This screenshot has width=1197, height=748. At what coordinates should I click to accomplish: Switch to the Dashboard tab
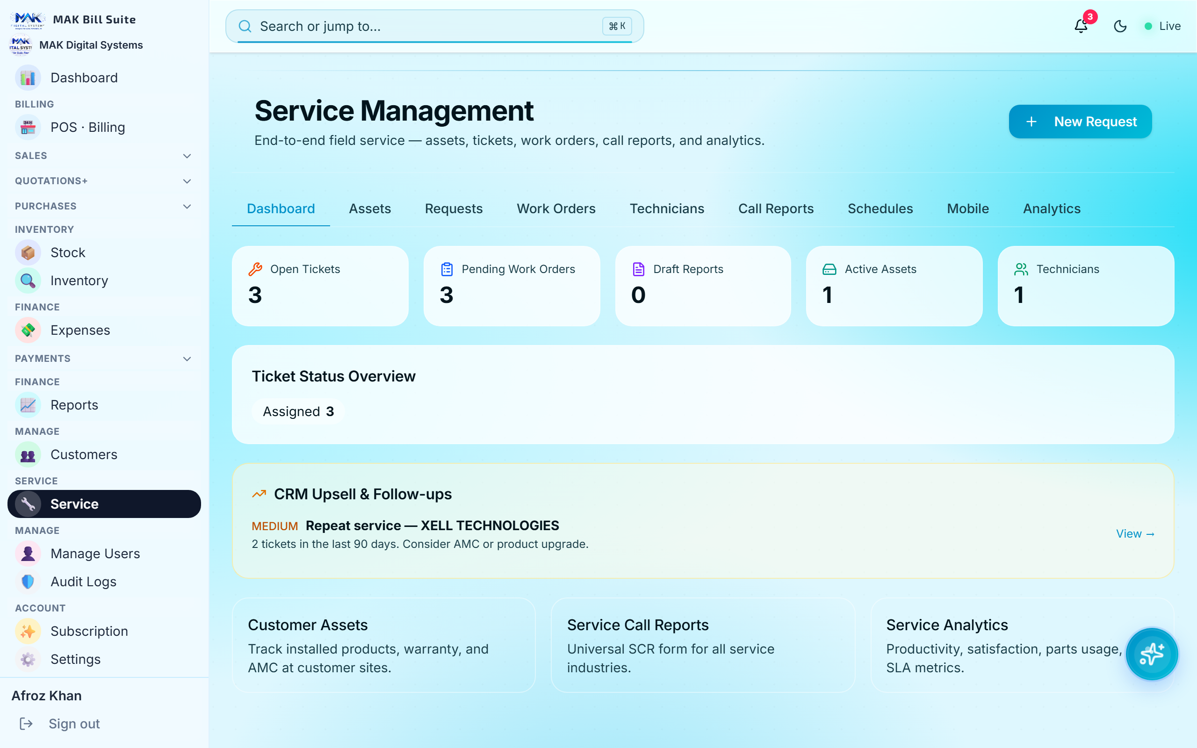click(x=281, y=209)
